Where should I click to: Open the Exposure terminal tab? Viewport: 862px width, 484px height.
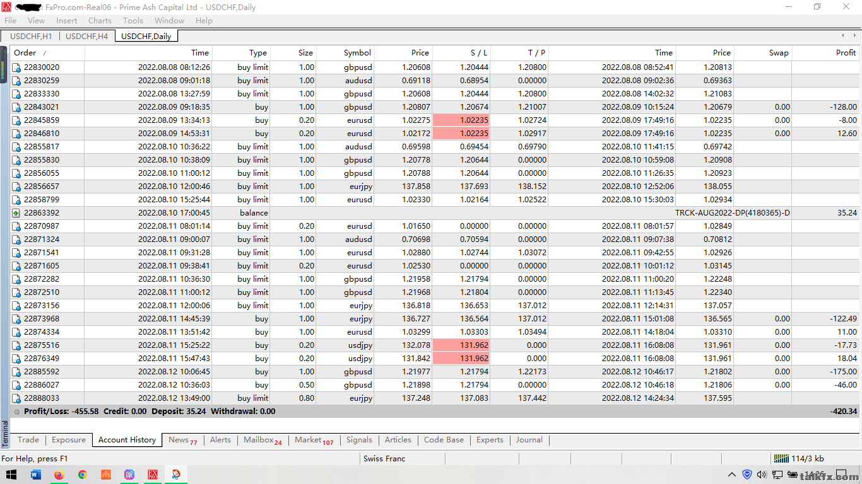[69, 440]
